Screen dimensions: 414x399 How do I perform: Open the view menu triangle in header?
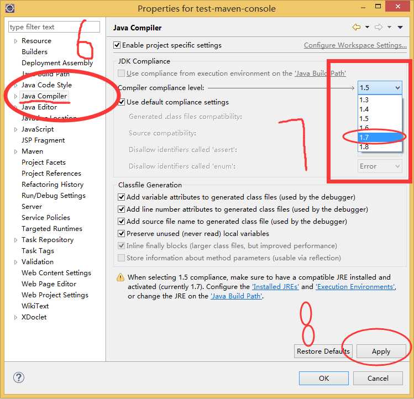point(400,27)
